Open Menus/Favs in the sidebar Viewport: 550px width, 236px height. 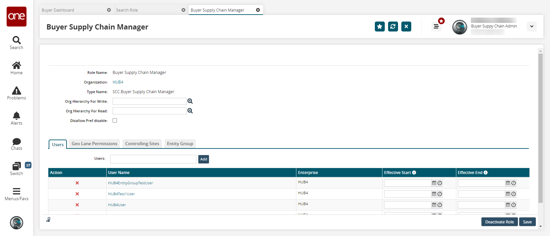[x=17, y=194]
